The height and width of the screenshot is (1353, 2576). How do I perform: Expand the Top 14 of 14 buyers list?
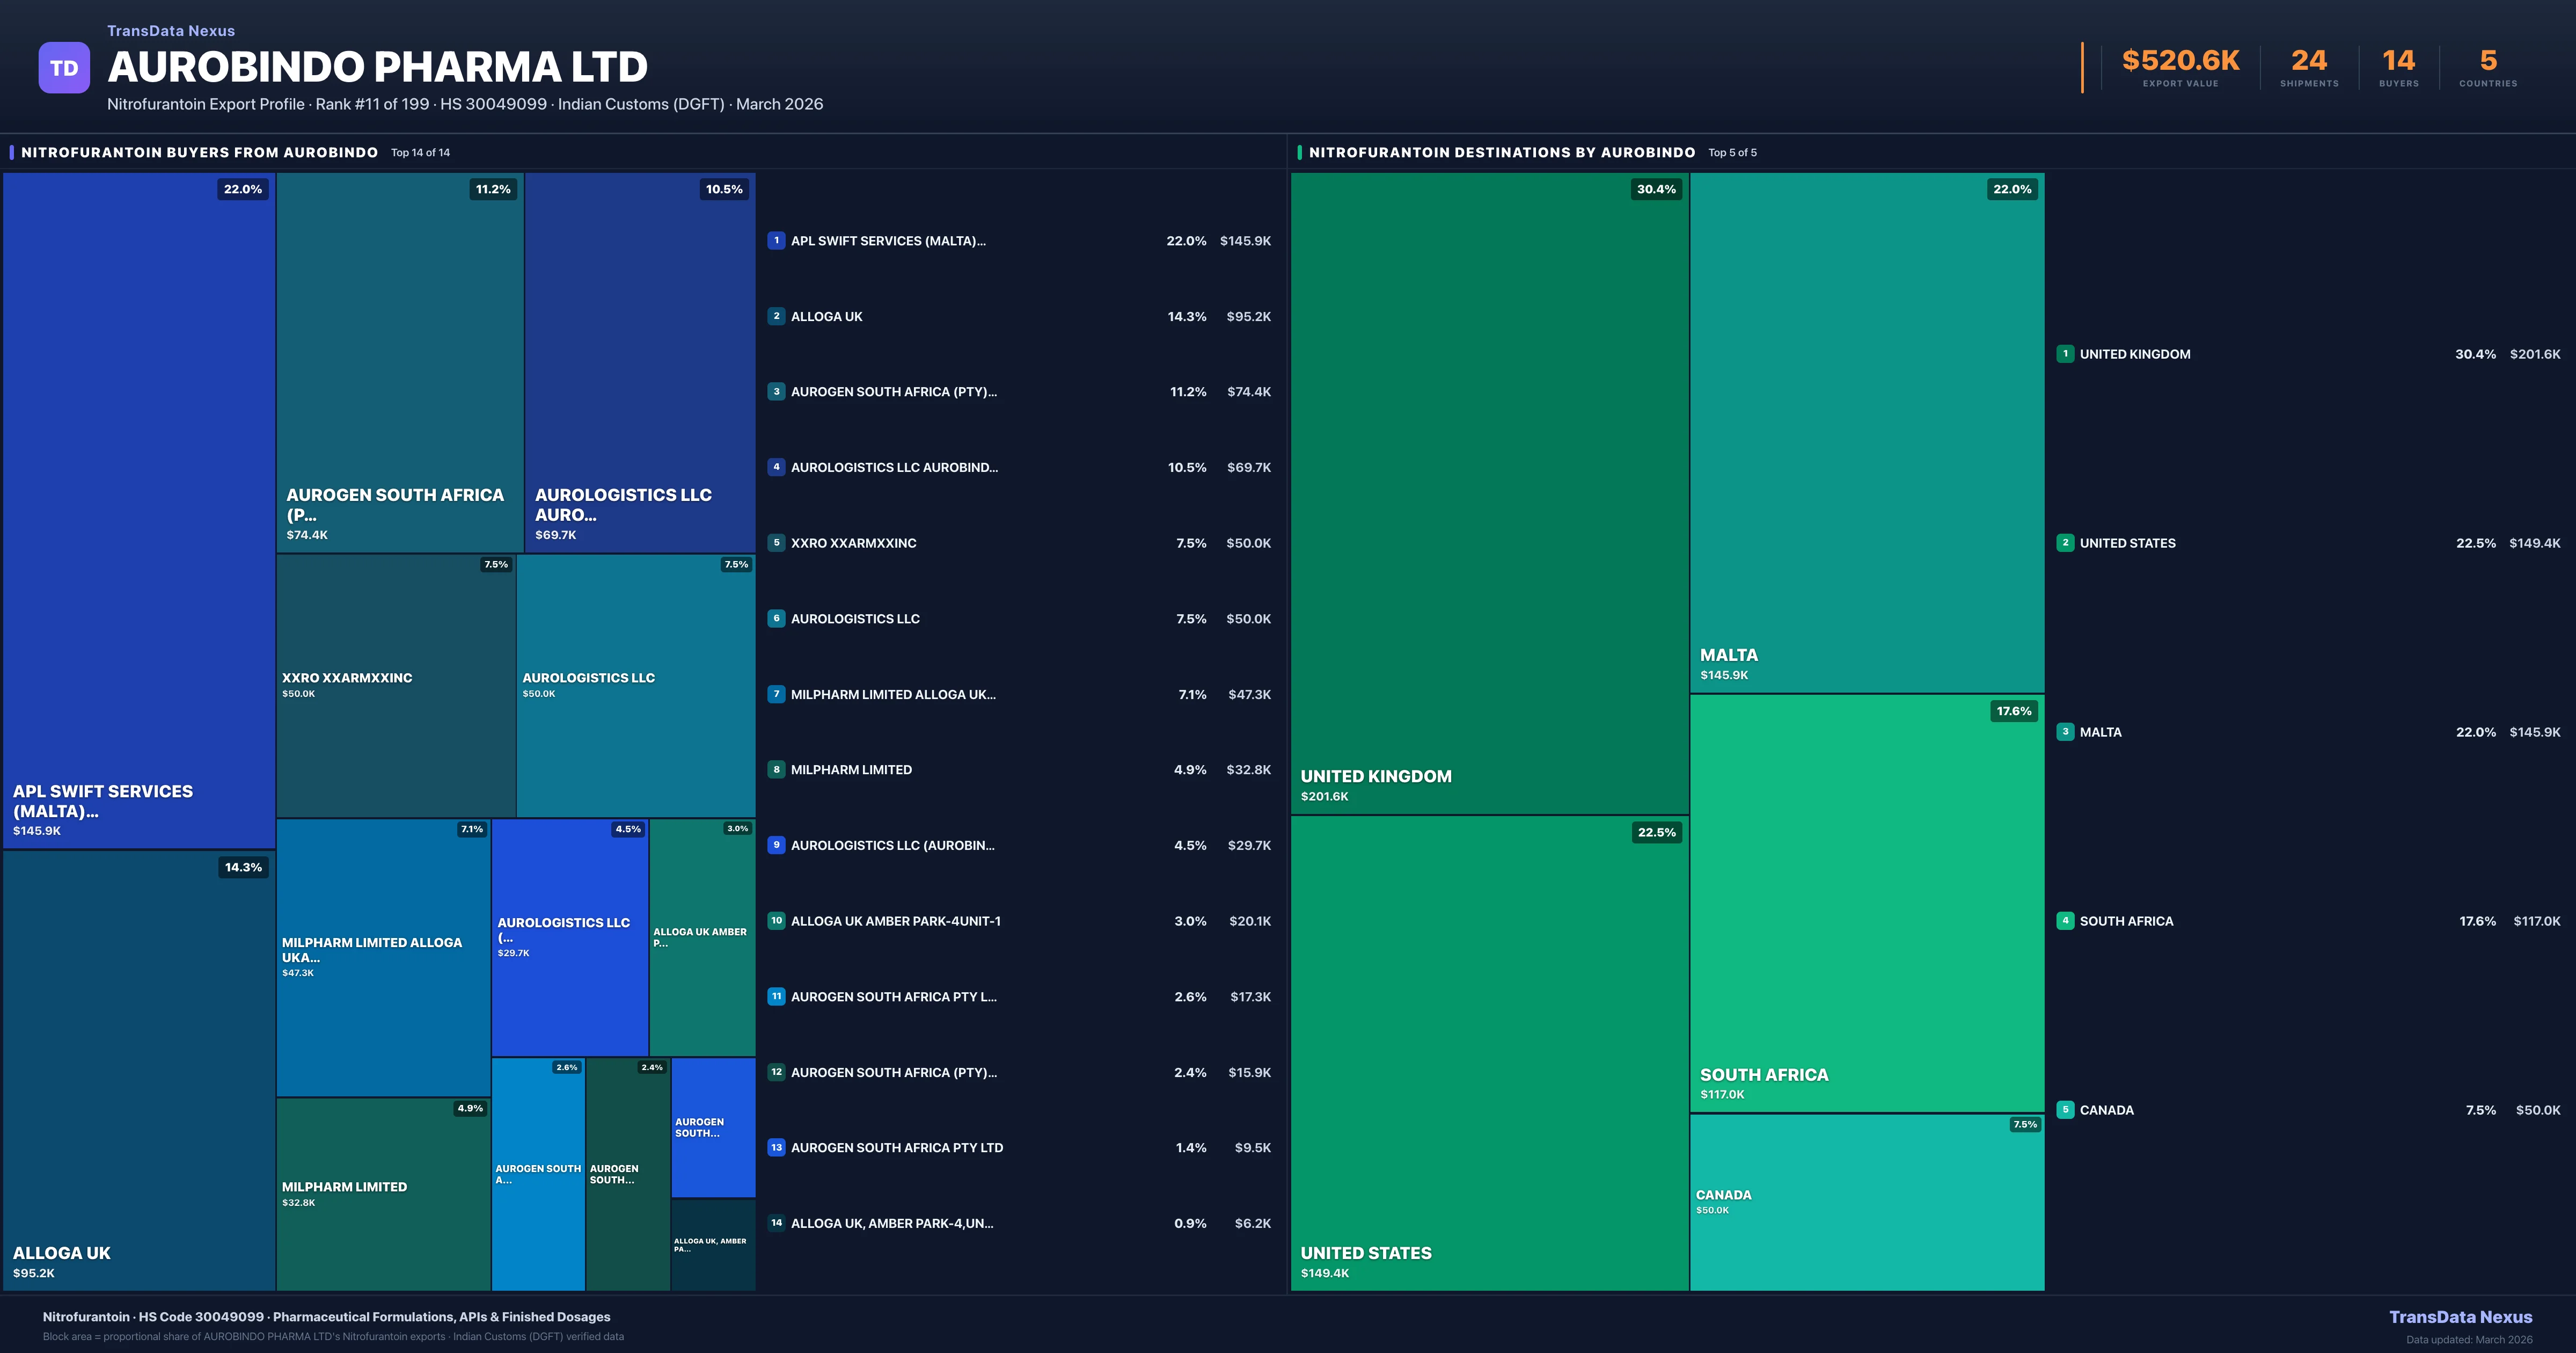tap(421, 152)
